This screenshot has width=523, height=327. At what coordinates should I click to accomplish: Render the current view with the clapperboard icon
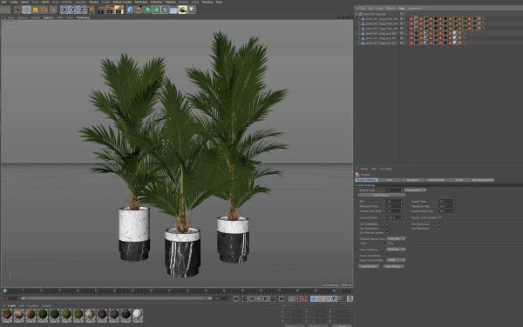[x=101, y=10]
